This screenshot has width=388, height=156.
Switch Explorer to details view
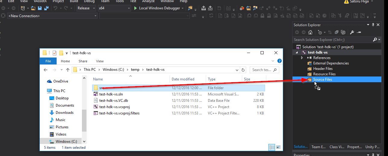coord(272,147)
